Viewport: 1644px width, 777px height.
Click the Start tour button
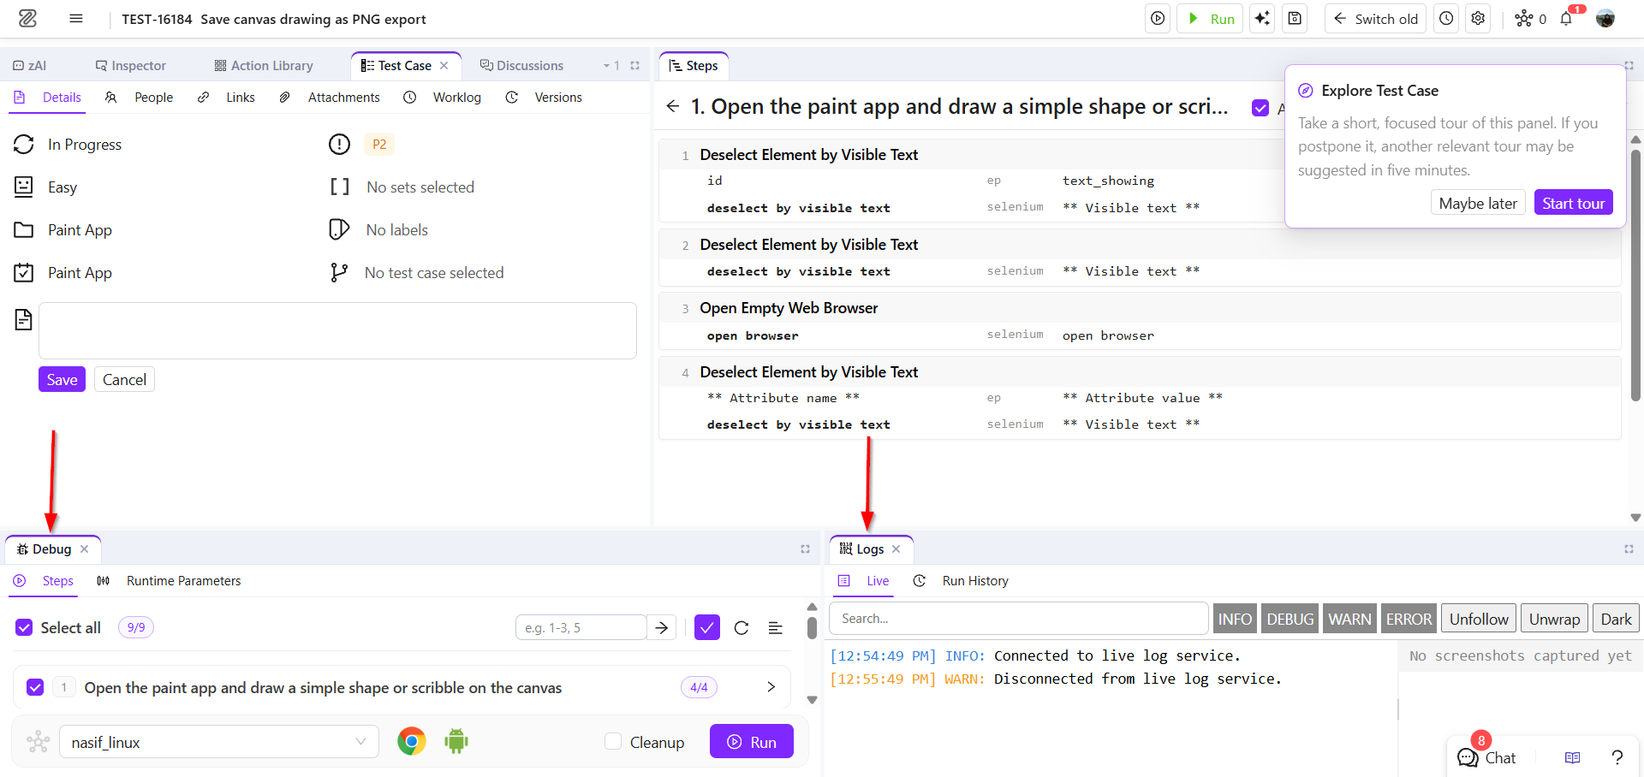point(1573,203)
